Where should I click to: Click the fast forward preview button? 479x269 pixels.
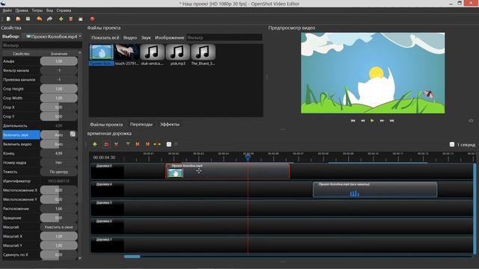point(382,121)
